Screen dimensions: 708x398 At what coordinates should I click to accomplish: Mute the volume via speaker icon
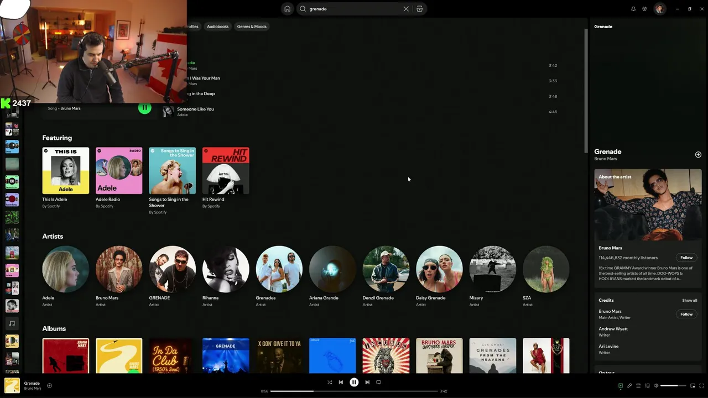pyautogui.click(x=656, y=386)
